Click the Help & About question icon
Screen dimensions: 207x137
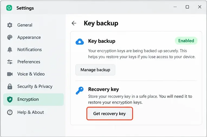10,112
